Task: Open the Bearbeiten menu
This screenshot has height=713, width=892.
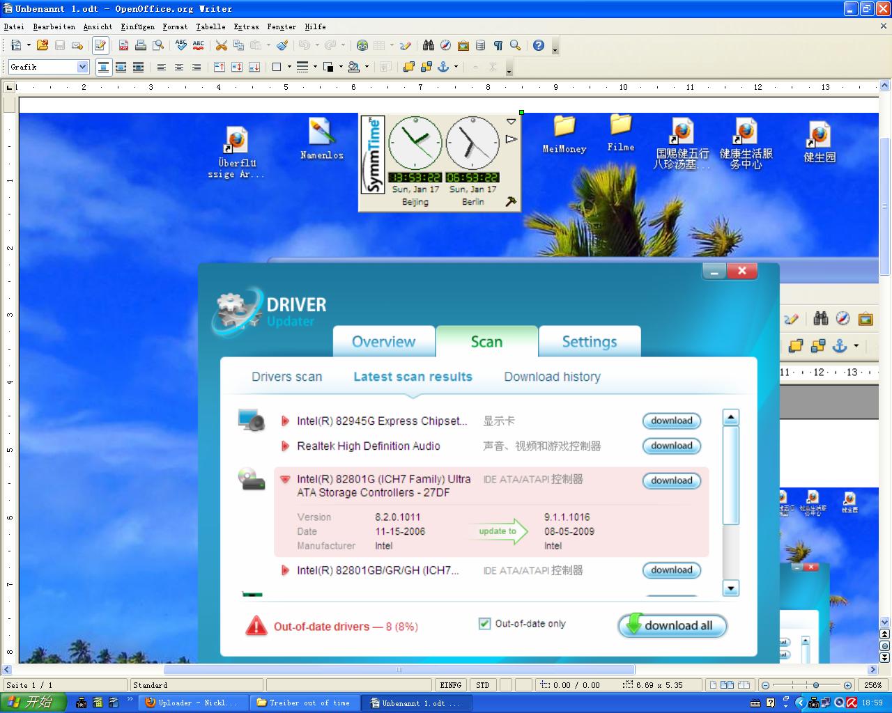Action: (54, 26)
